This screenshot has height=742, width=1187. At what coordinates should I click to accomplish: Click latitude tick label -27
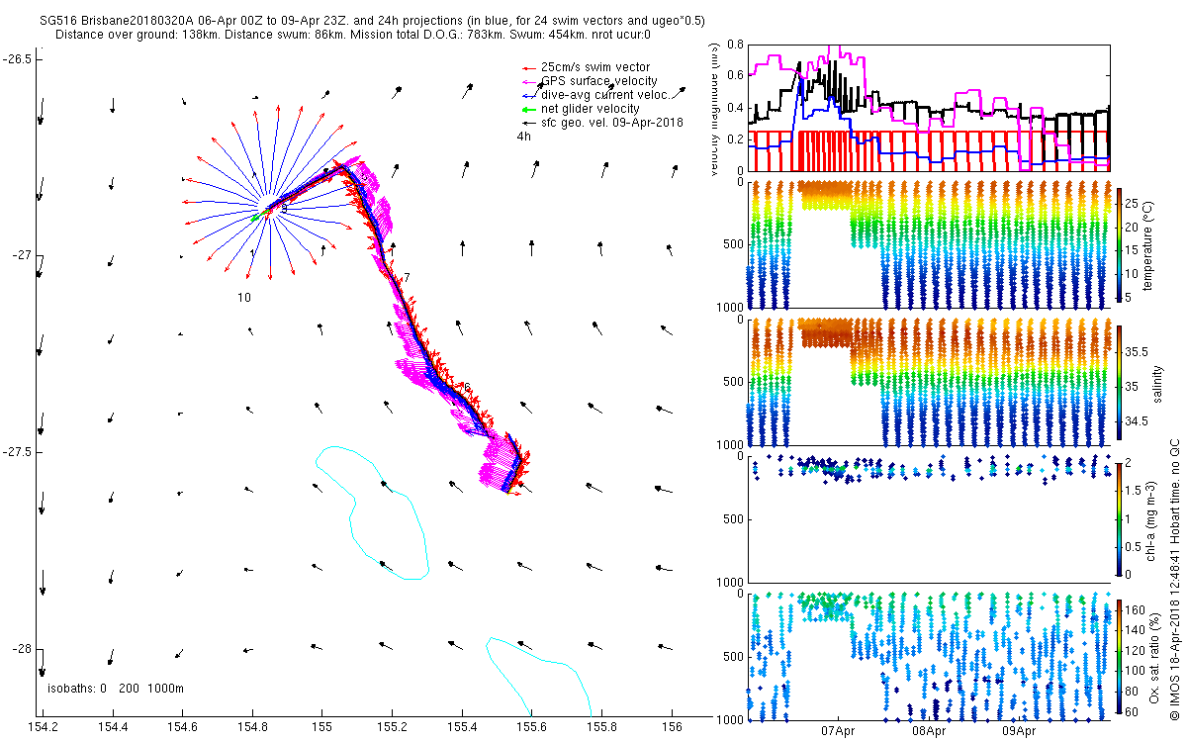pos(22,255)
